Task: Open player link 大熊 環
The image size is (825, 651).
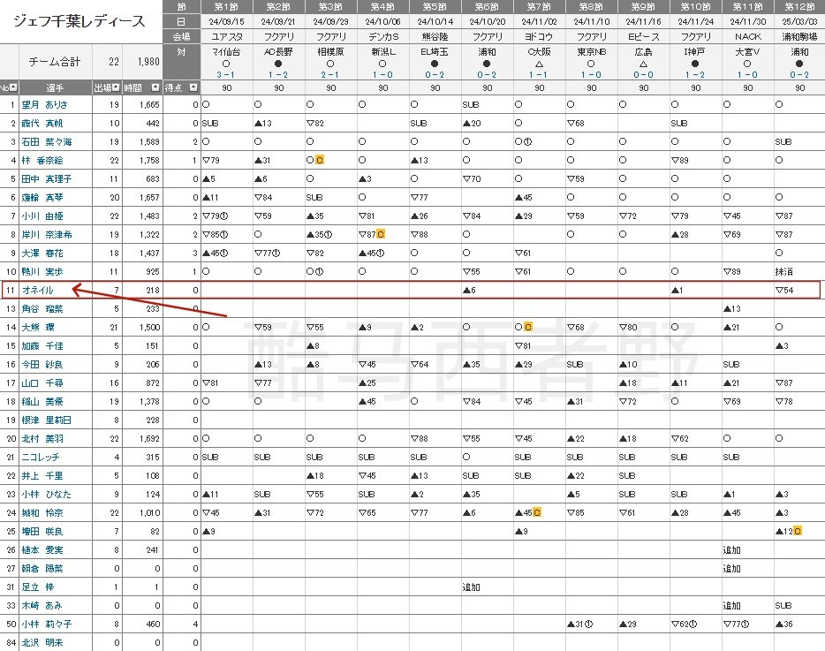Action: (38, 327)
